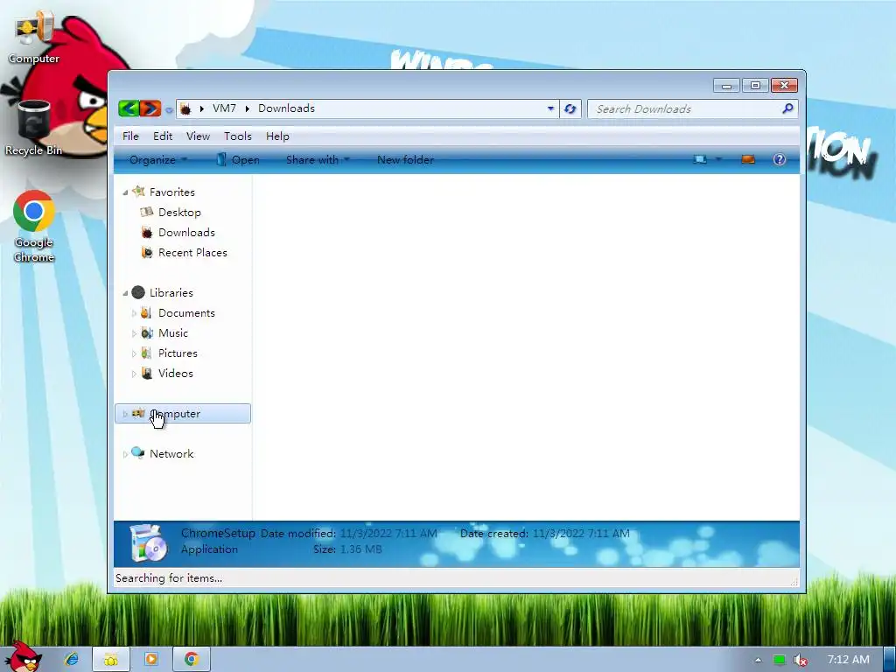Expand the arrow between VM7 and Downloads
Viewport: 896px width, 672px height.
pyautogui.click(x=248, y=108)
